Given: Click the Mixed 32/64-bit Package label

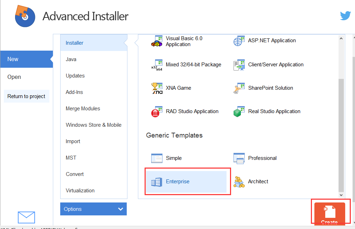Looking at the screenshot, I should pyautogui.click(x=194, y=65).
